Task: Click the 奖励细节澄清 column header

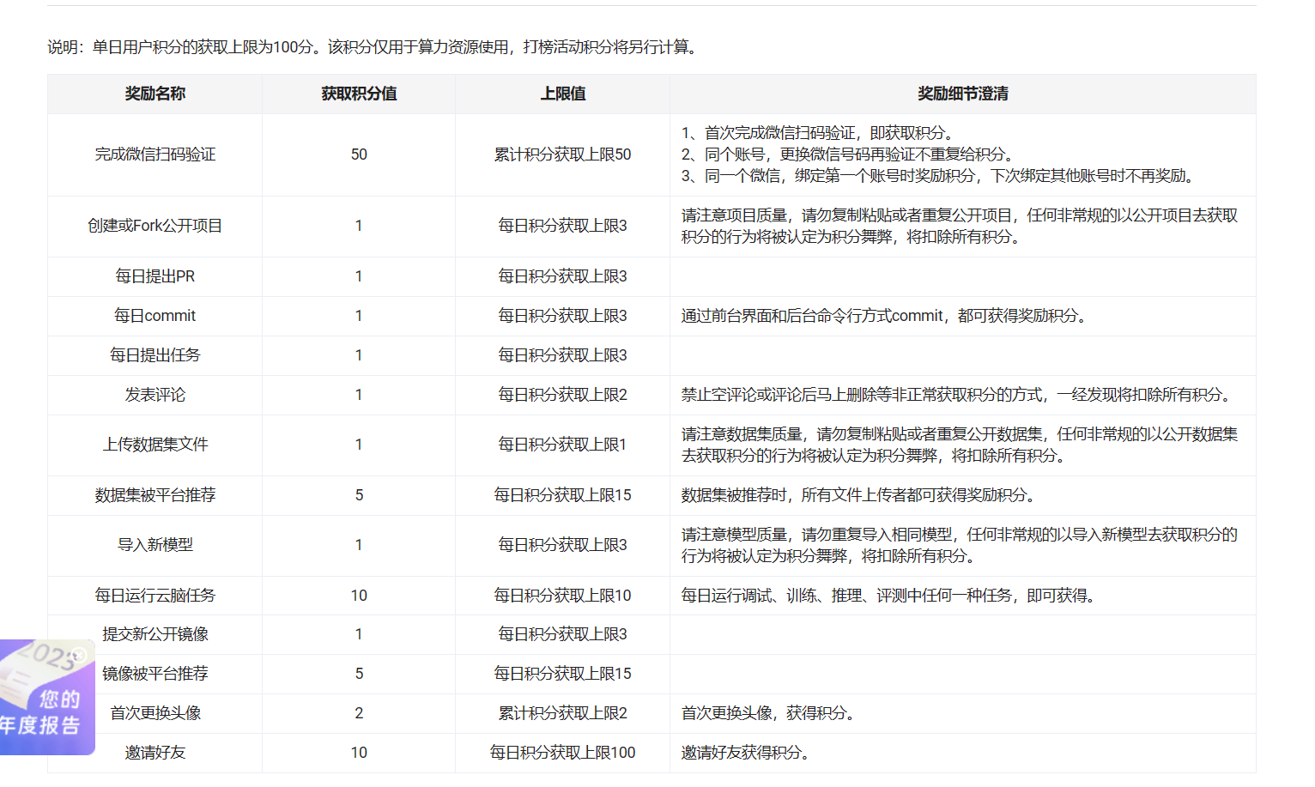Action: [x=963, y=94]
